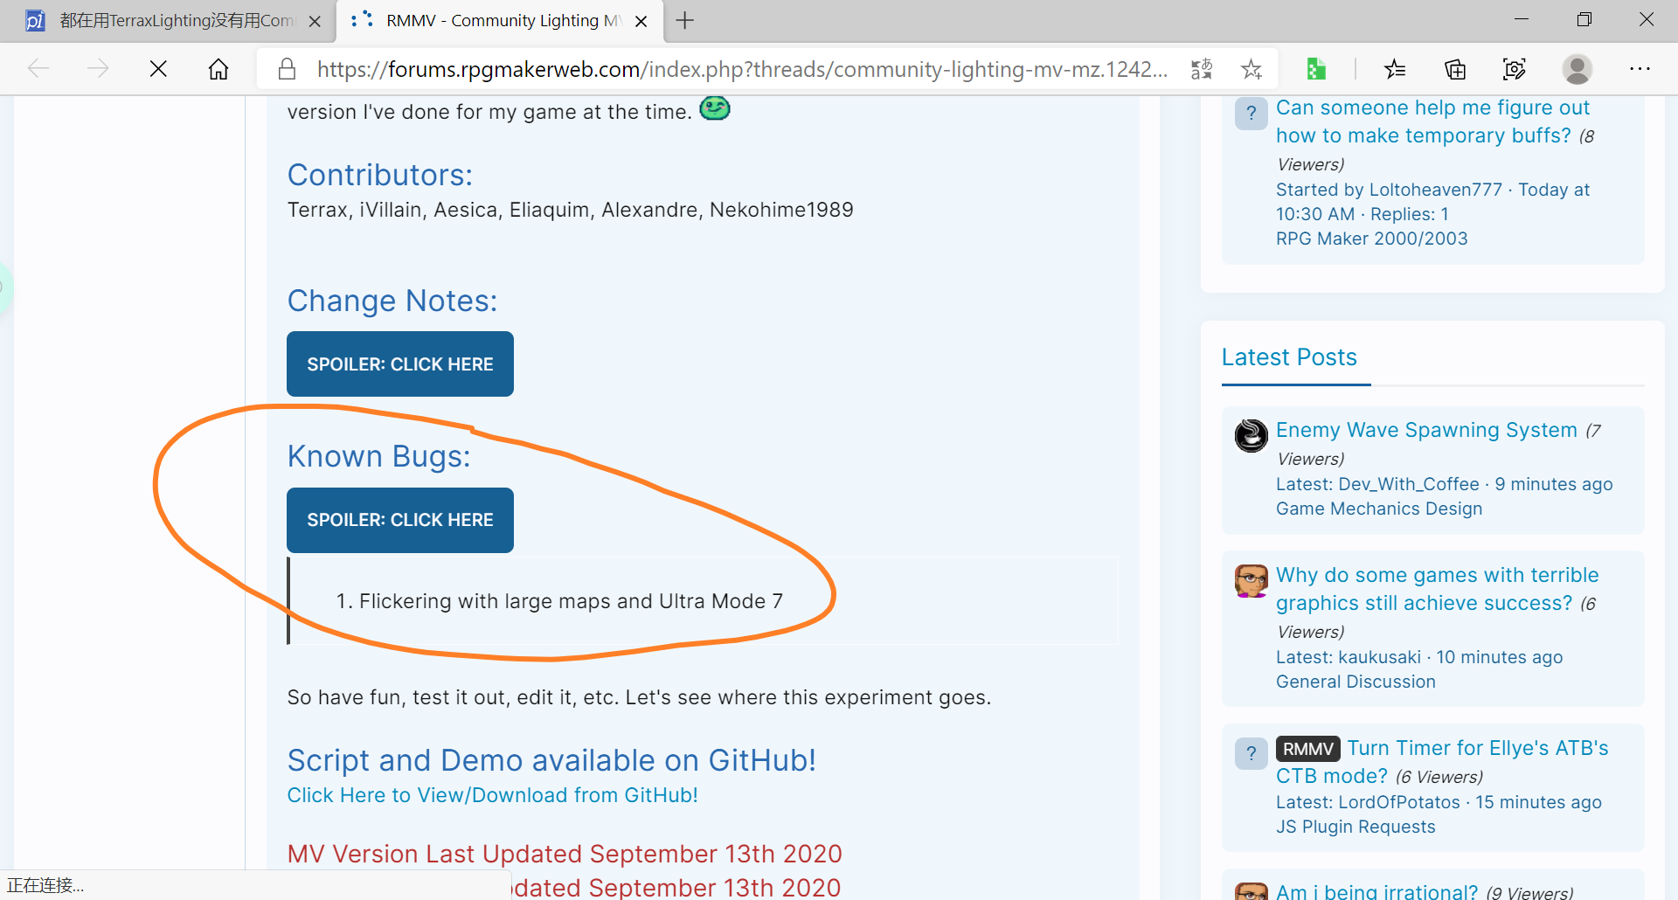Click the browser address bar URL

pos(742,69)
